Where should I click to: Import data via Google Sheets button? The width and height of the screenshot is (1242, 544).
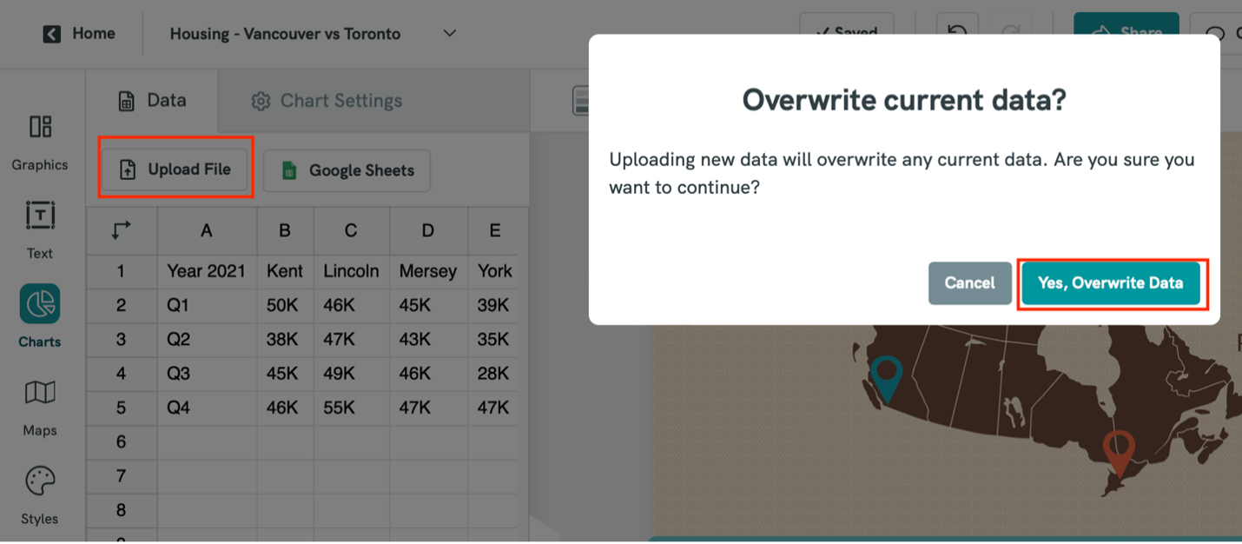pos(347,170)
